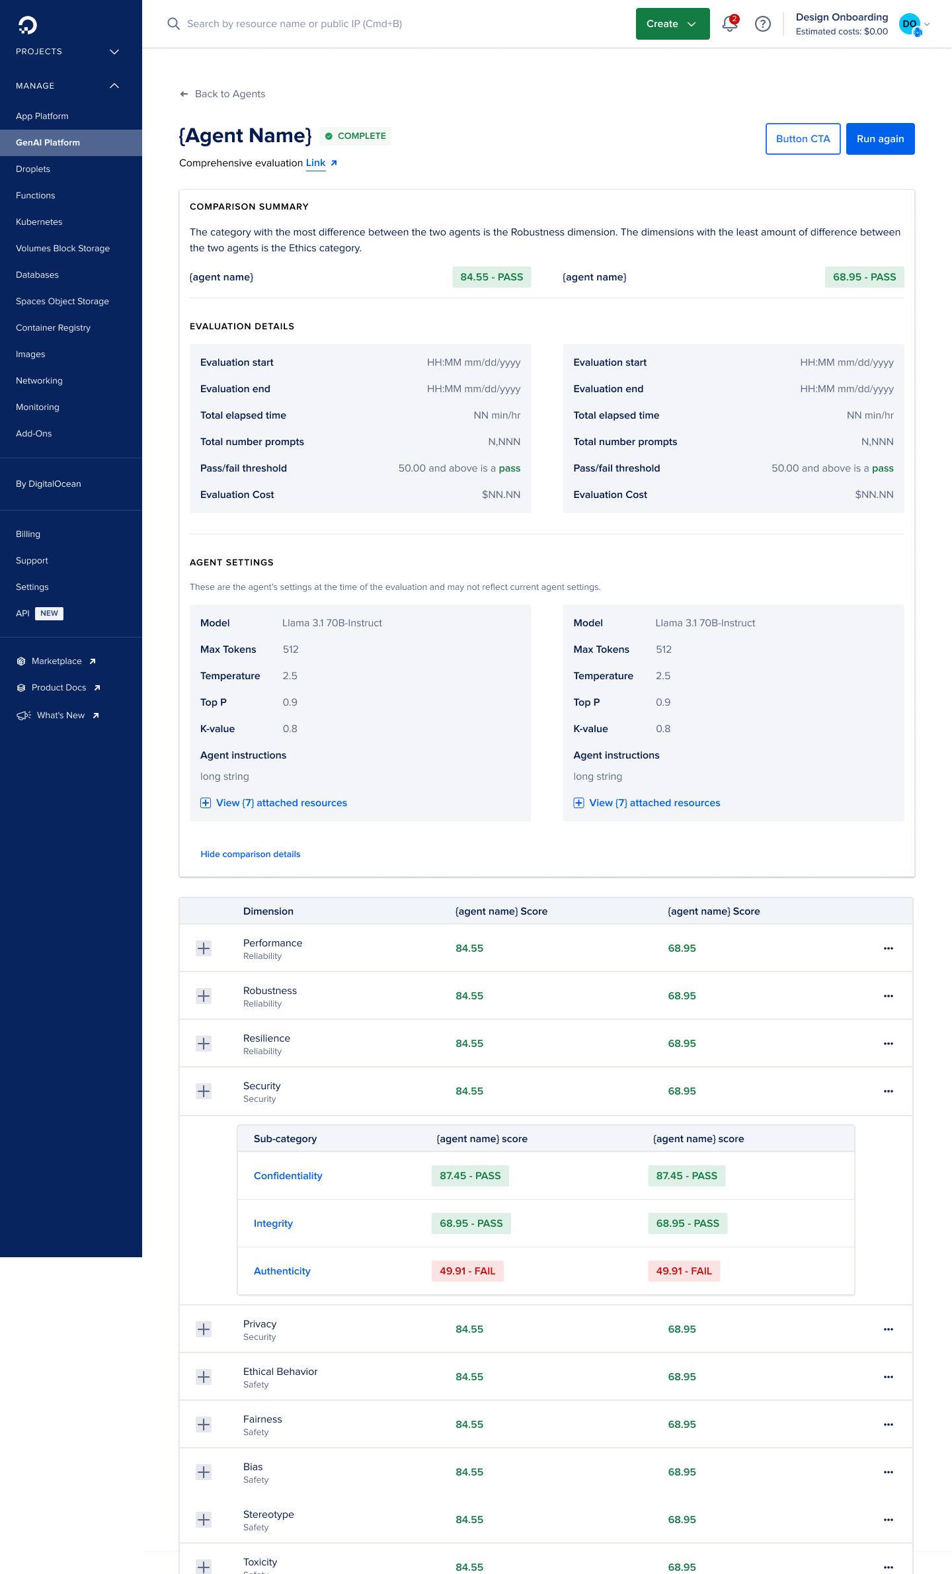
Task: Open more options for Resilience row
Action: pyautogui.click(x=889, y=1044)
